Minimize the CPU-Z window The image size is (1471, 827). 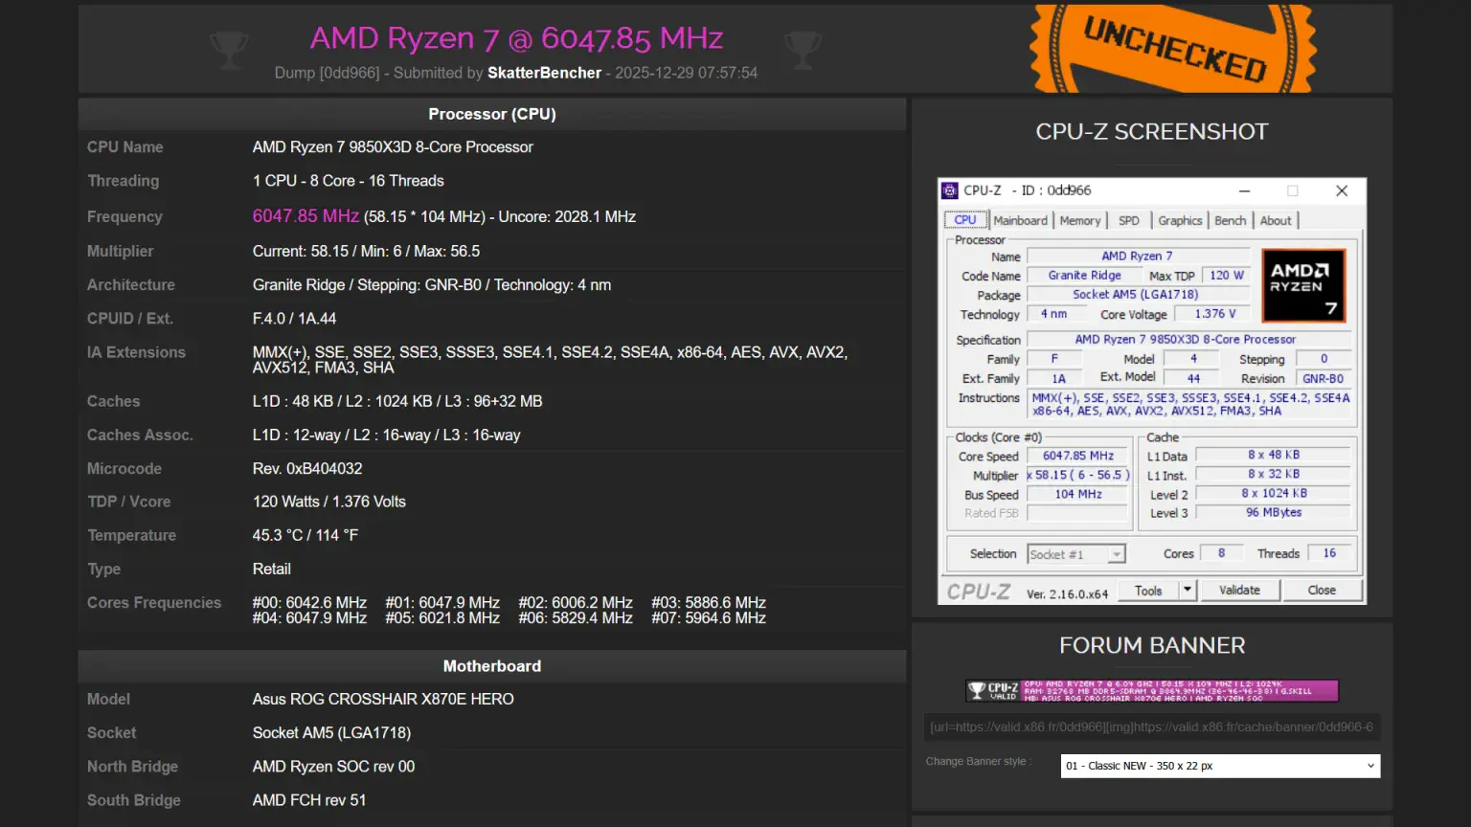pos(1244,190)
